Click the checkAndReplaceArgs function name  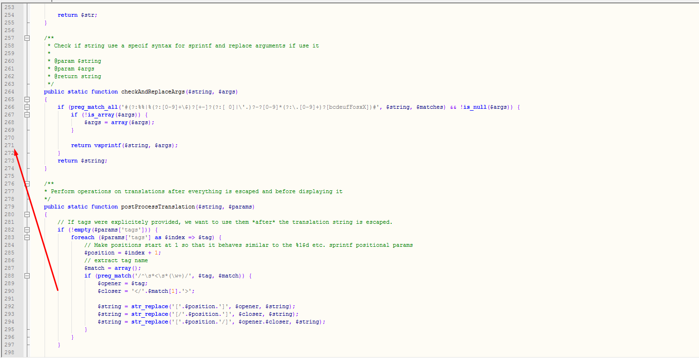pos(154,92)
